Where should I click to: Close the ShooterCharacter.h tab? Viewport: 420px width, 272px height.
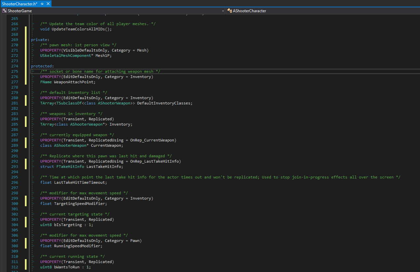[48, 3]
